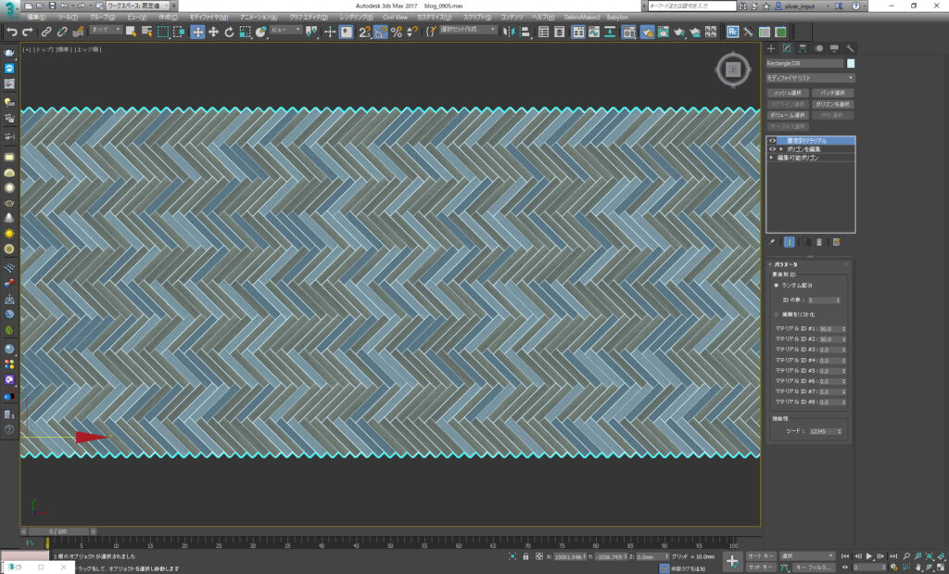Viewport: 949px width, 574px height.
Task: Select 周期をリスト化 radio option
Action: click(776, 315)
